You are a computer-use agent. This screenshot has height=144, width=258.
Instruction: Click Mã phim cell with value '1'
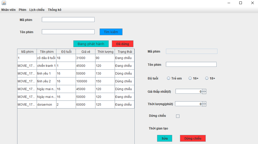(27, 58)
